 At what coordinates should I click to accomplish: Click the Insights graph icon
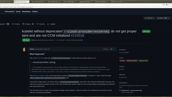(x=48, y=24)
